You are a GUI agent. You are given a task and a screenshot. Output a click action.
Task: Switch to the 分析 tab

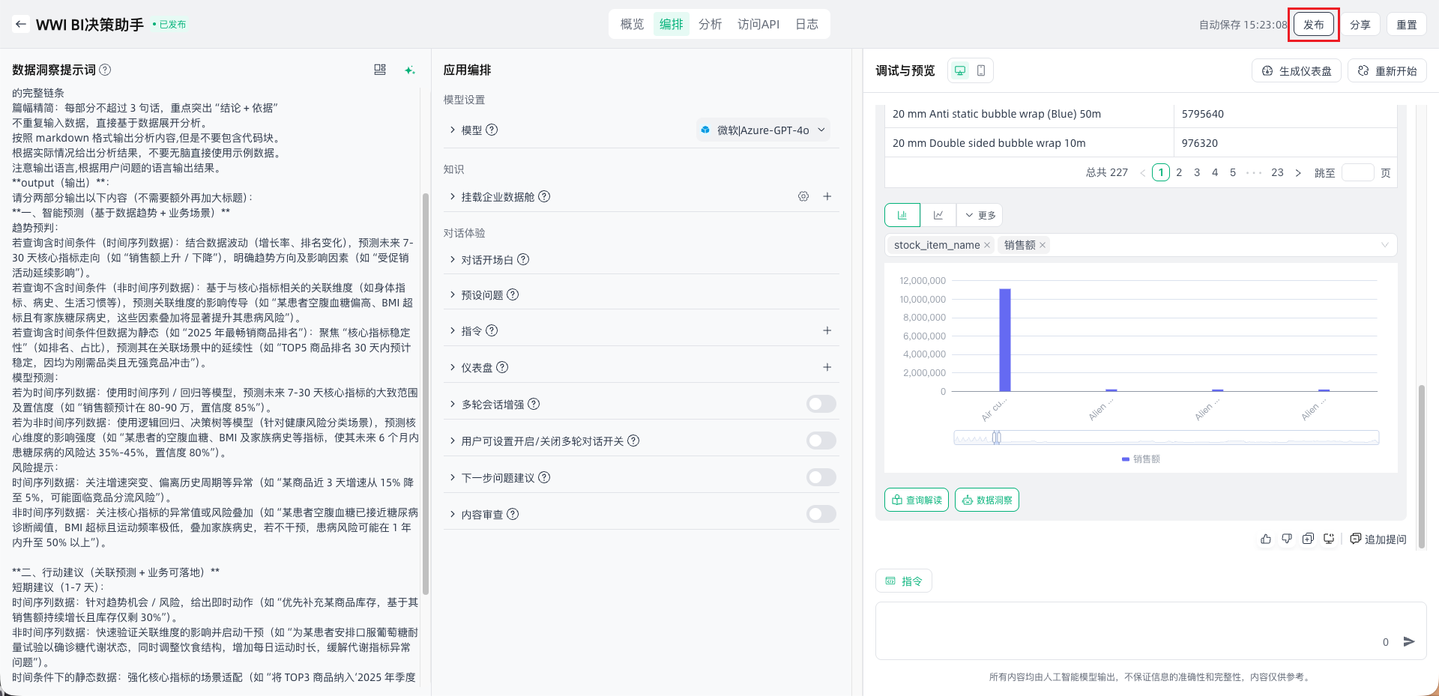[710, 24]
